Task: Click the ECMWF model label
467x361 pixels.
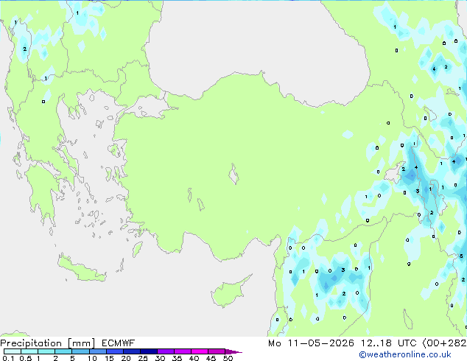Action: pos(119,343)
